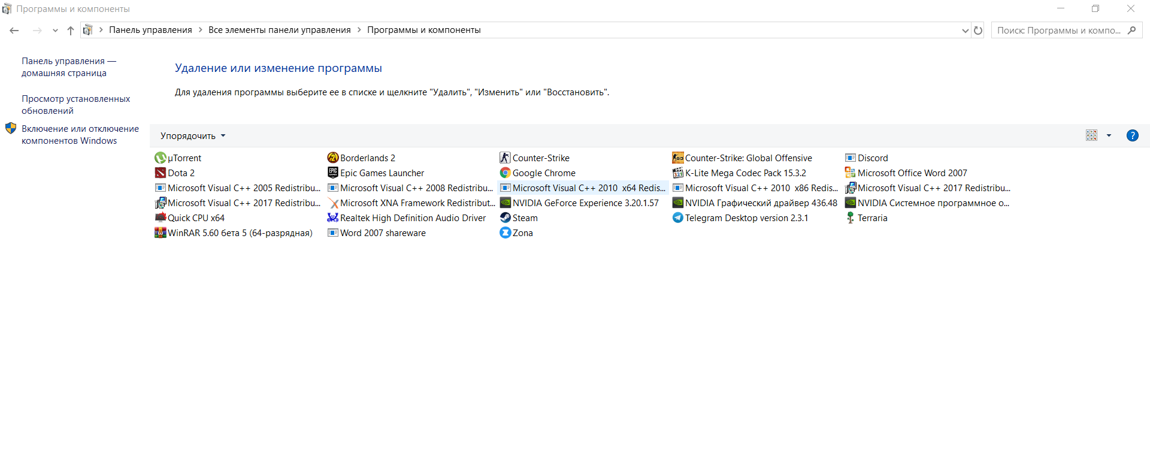
Task: Click NVIDIA Графический драйвер icon
Action: tap(677, 203)
